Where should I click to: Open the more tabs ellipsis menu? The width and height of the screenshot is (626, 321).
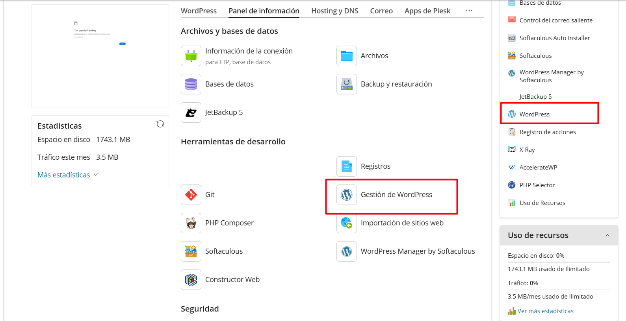[469, 11]
